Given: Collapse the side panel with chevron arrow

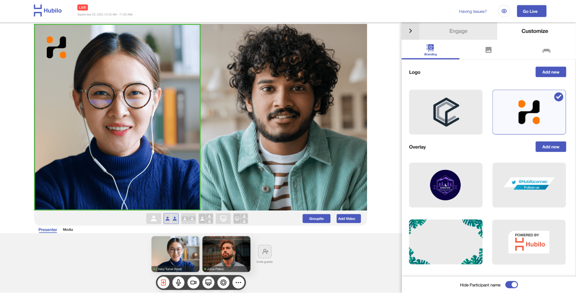Looking at the screenshot, I should pos(410,31).
